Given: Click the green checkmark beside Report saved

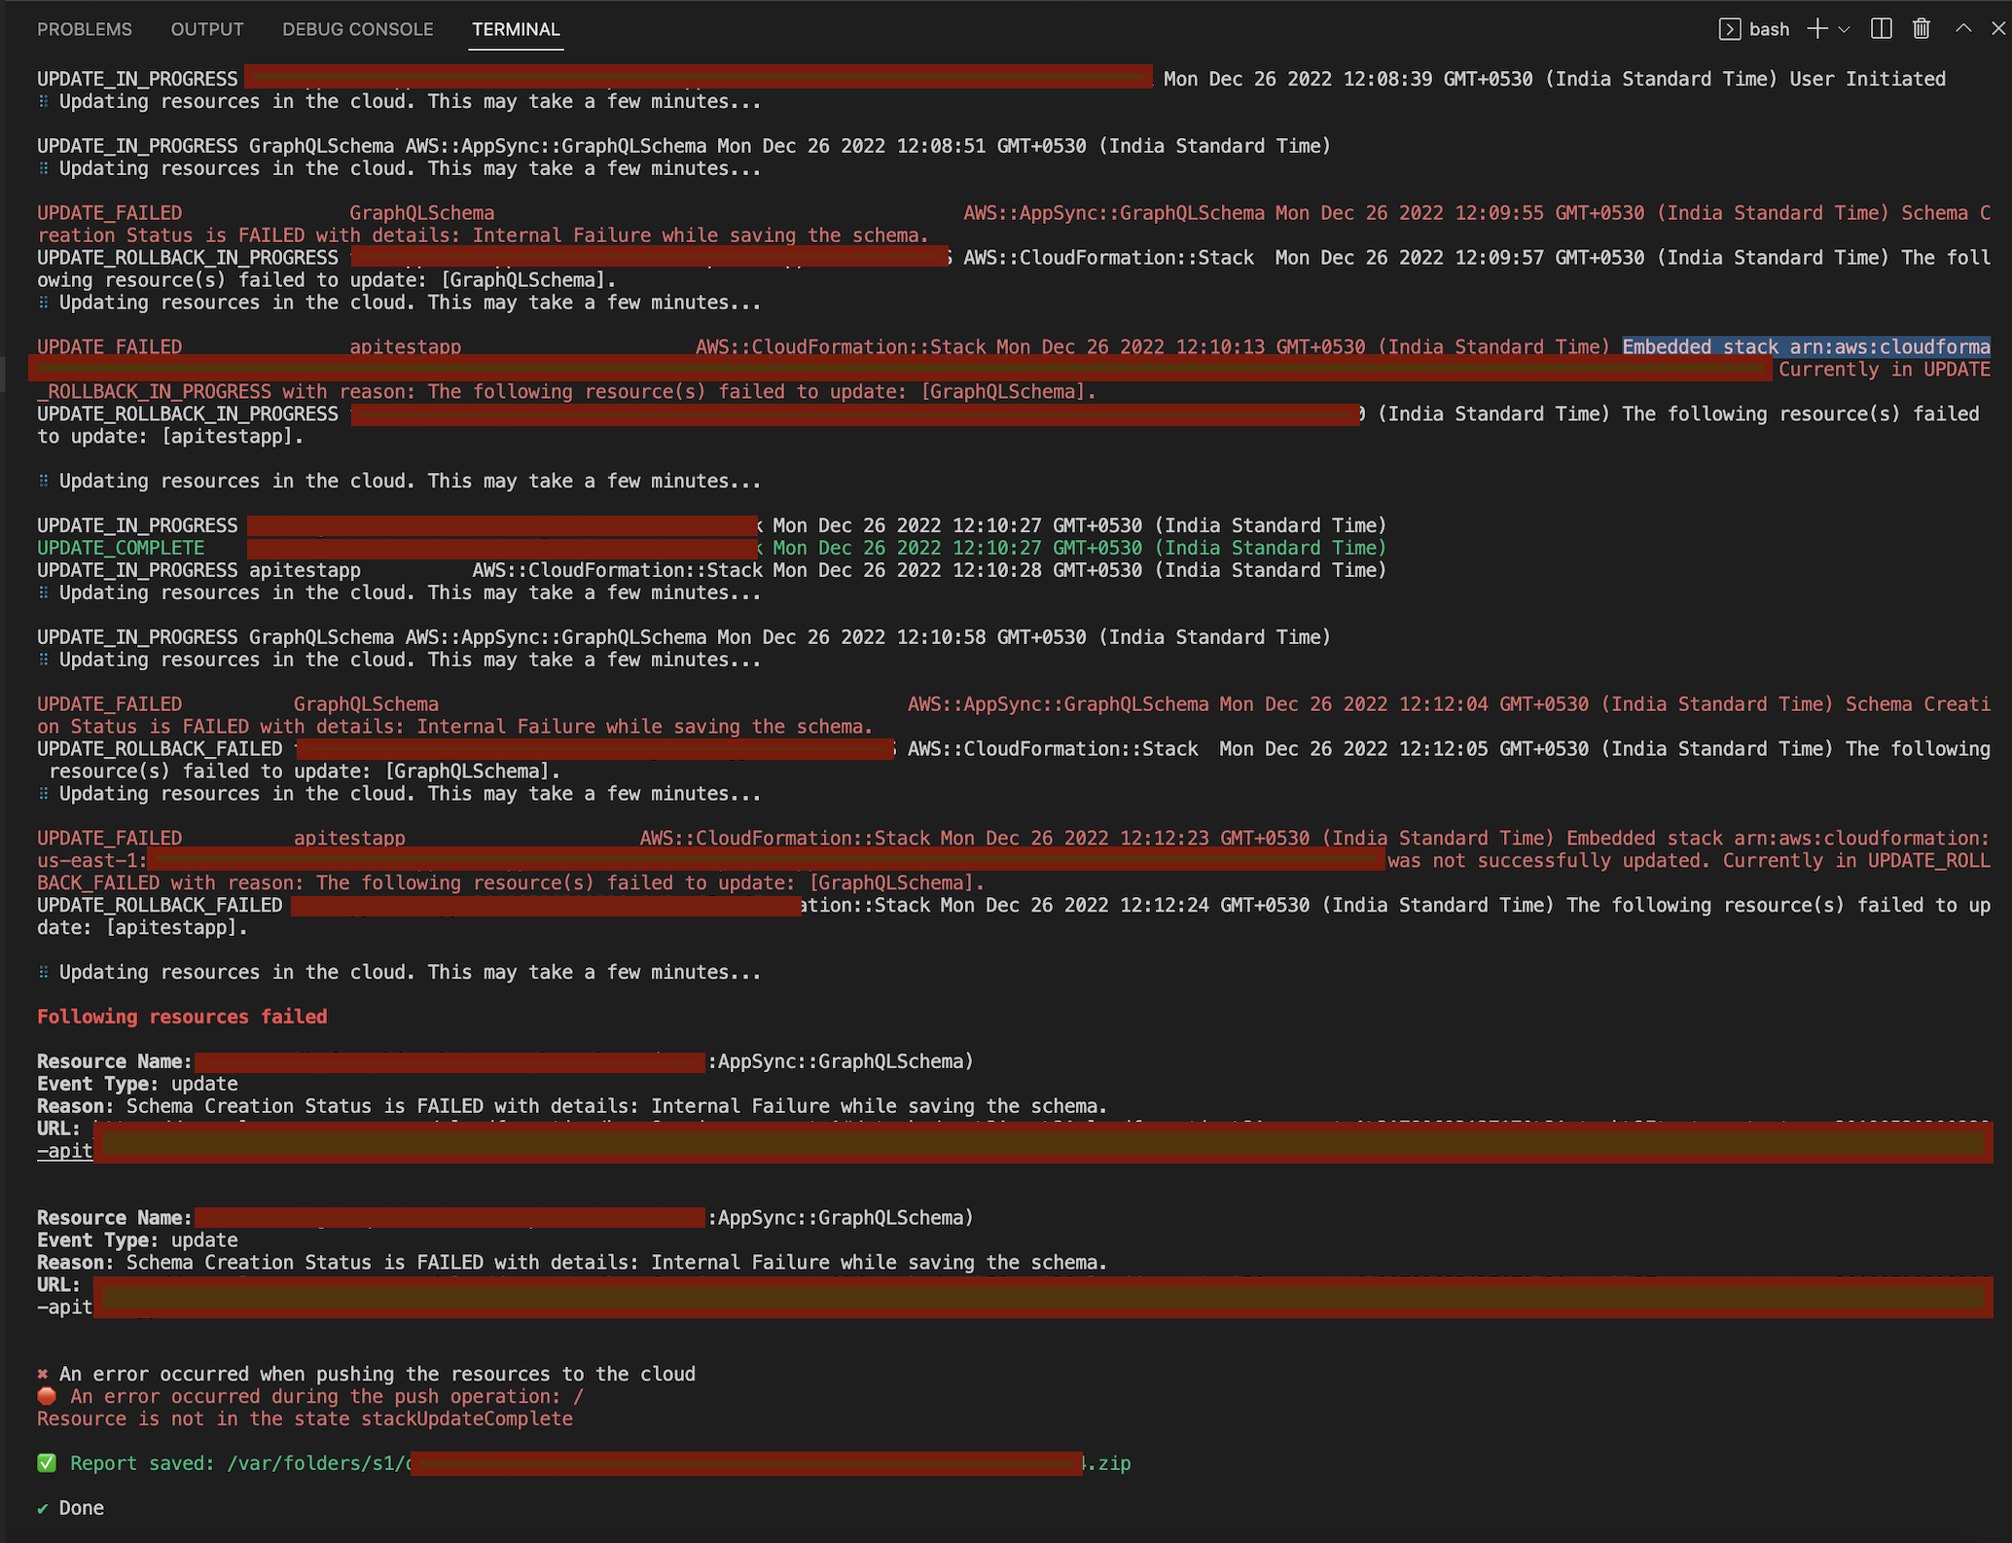Looking at the screenshot, I should point(45,1462).
